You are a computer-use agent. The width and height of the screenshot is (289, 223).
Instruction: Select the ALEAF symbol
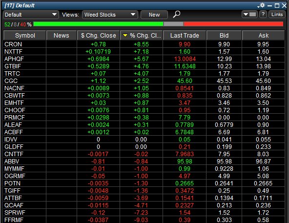pos(13,125)
